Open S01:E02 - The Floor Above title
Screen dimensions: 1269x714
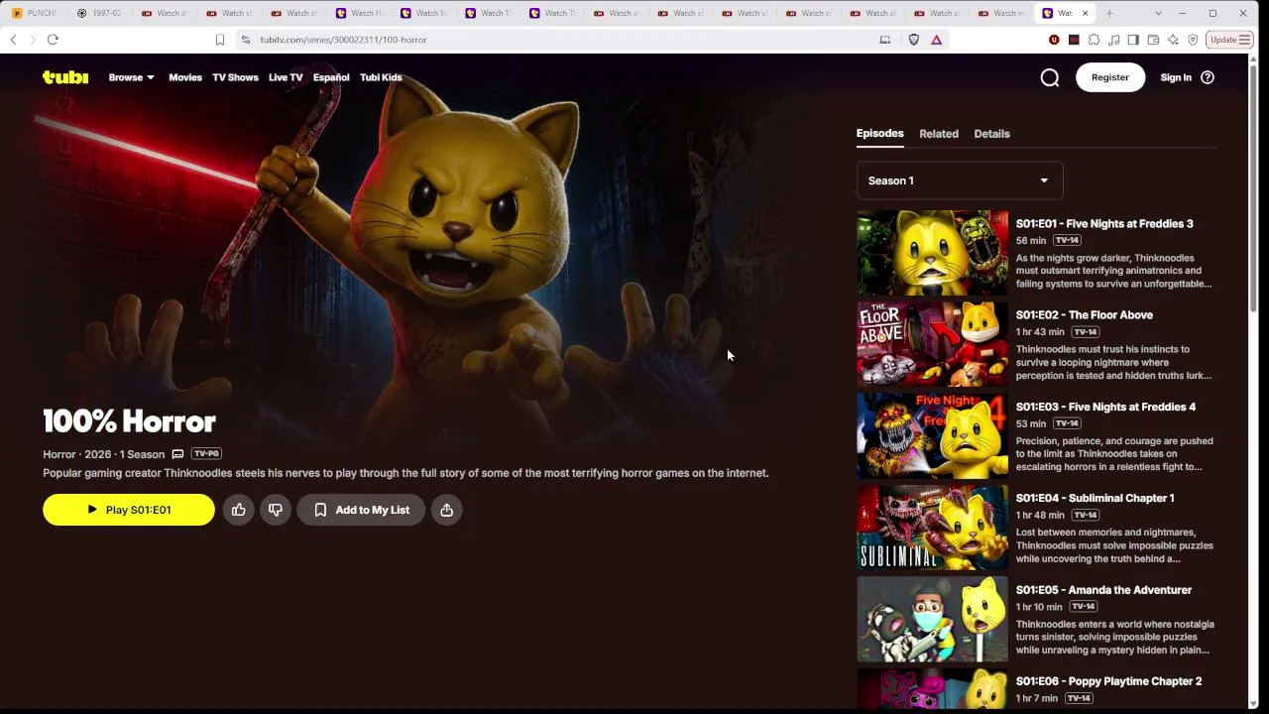(1085, 315)
